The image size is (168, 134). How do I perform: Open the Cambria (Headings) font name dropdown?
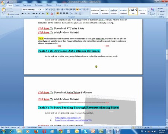click(38, 10)
